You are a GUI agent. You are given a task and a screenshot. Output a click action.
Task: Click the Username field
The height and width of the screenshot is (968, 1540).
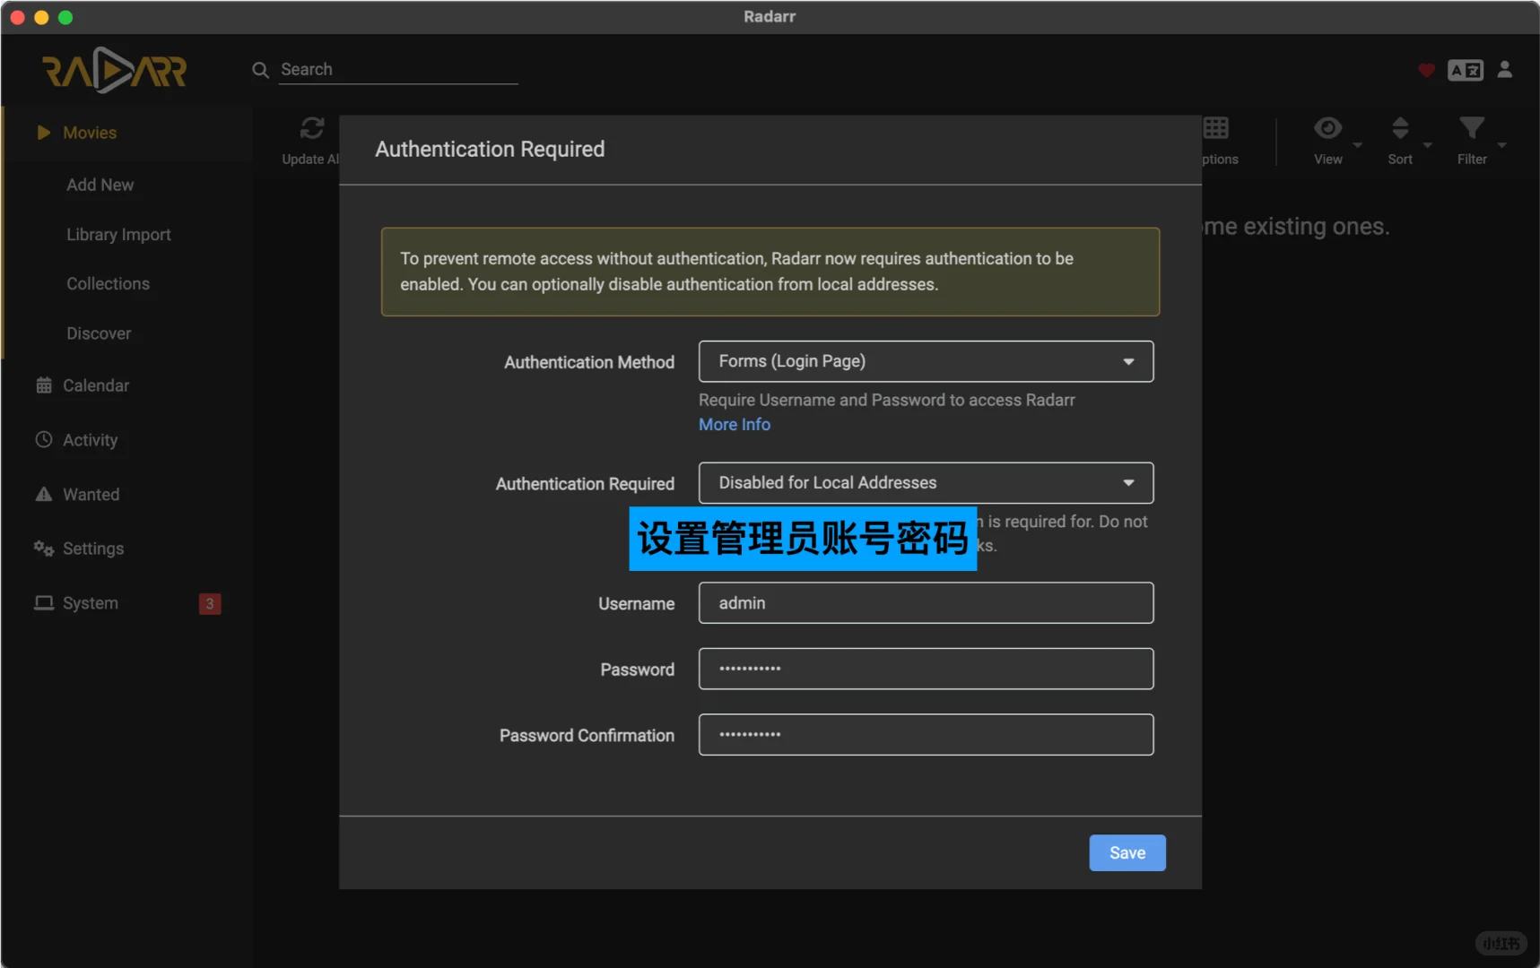point(926,603)
